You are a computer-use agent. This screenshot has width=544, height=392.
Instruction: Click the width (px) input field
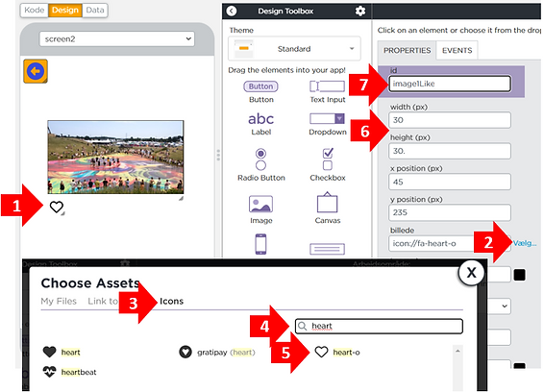(x=450, y=120)
